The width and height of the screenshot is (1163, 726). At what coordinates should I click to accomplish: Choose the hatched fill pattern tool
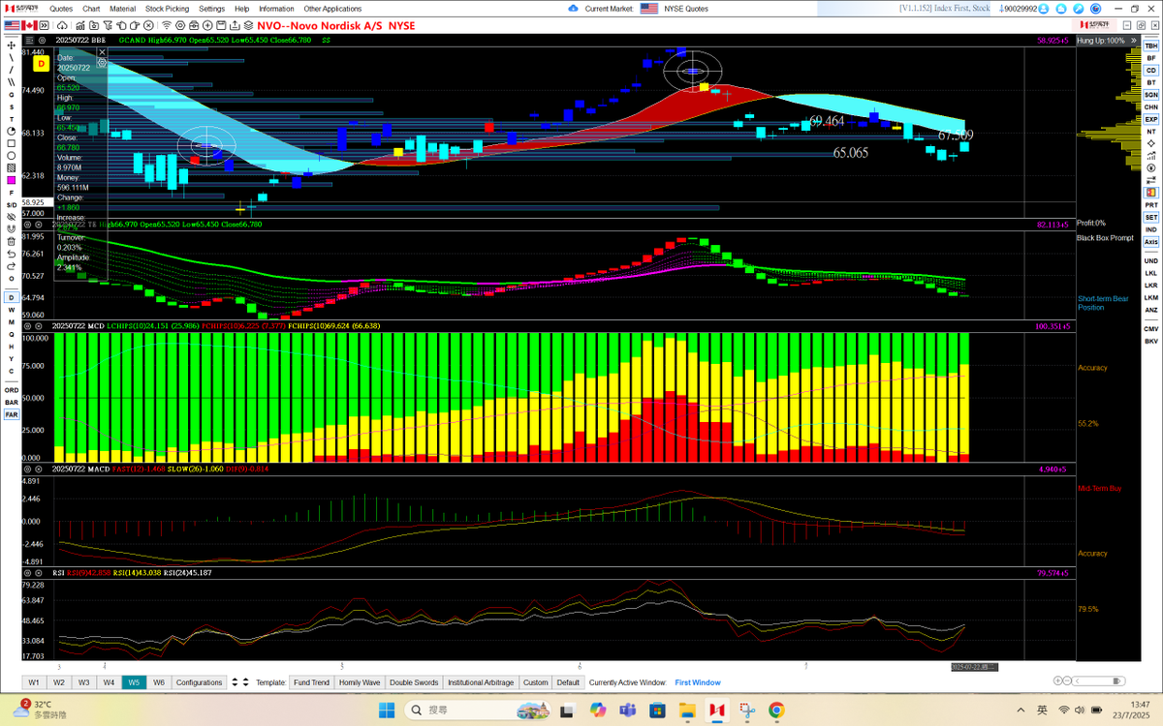pyautogui.click(x=11, y=167)
